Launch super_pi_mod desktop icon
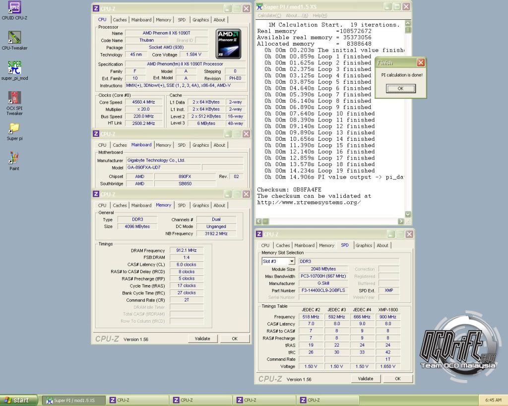Viewport: 508px width, 406px height. point(14,68)
